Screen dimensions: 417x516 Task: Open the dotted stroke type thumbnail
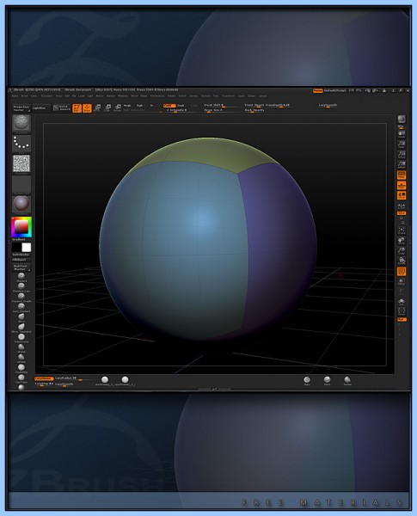point(21,144)
